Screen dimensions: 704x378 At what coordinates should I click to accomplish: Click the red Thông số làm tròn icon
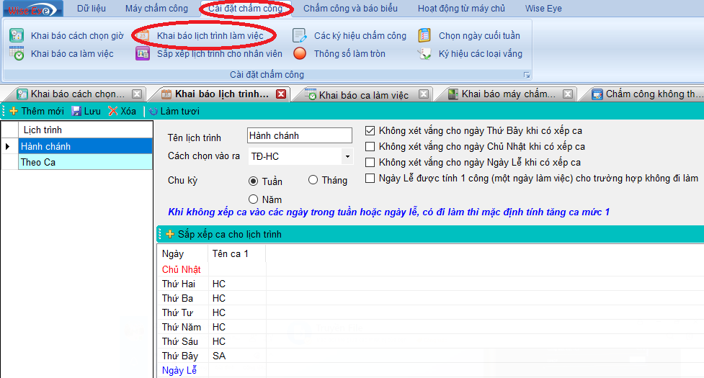300,53
